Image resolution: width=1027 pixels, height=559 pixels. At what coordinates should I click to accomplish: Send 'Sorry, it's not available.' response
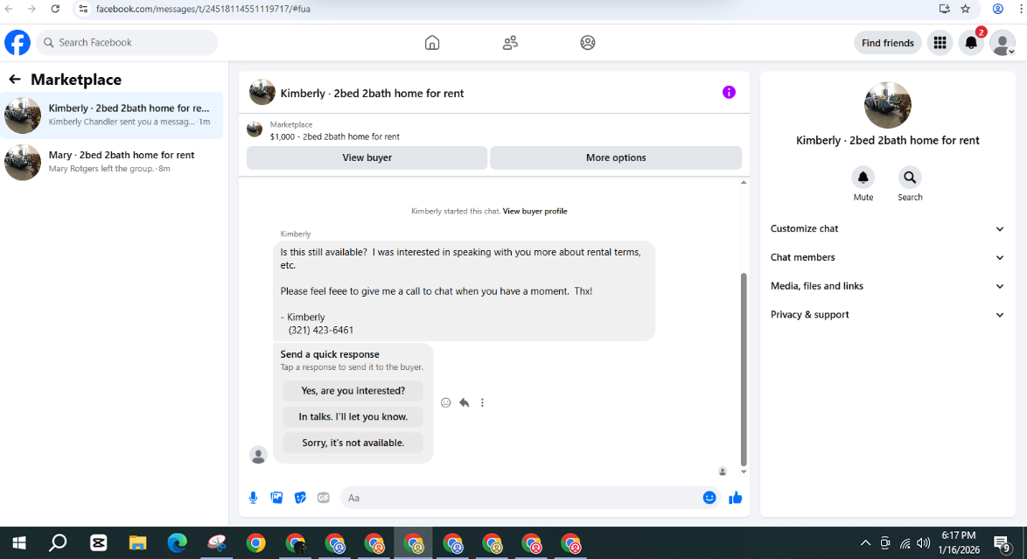click(x=353, y=443)
